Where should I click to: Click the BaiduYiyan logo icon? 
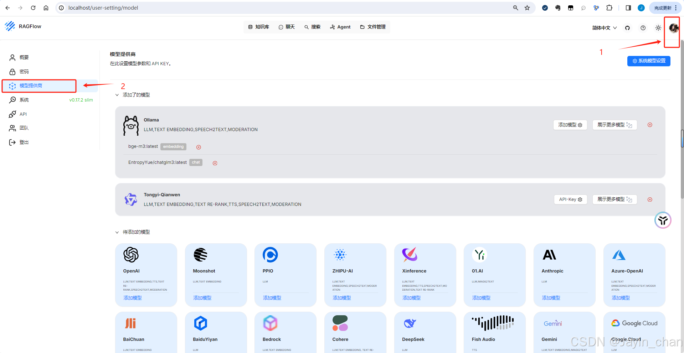click(x=201, y=323)
